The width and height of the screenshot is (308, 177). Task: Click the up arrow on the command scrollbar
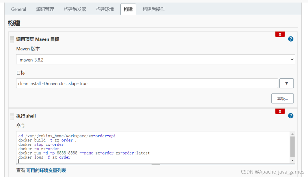pyautogui.click(x=293, y=134)
